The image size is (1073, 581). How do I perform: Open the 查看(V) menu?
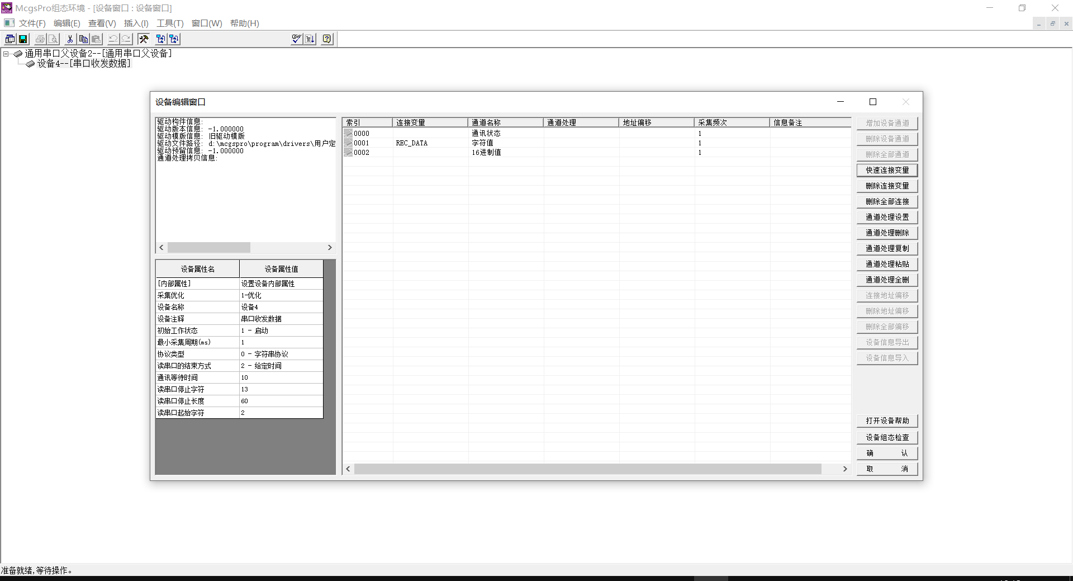(102, 23)
